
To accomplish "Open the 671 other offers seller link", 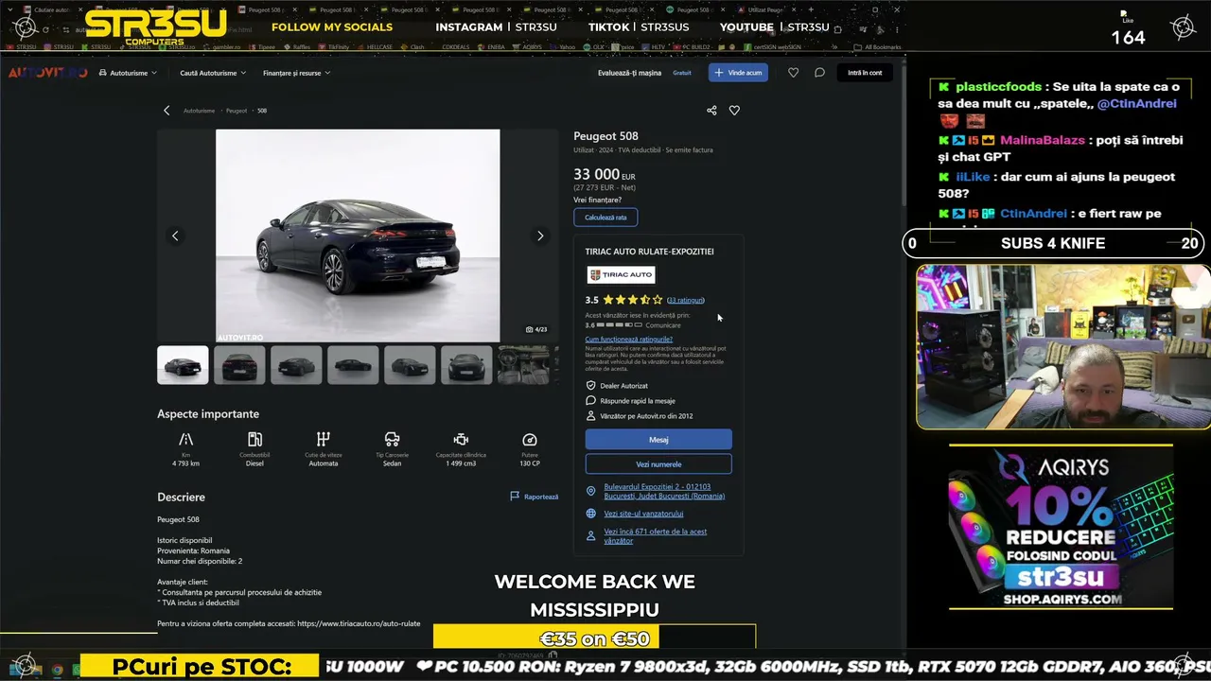I will pyautogui.click(x=656, y=535).
